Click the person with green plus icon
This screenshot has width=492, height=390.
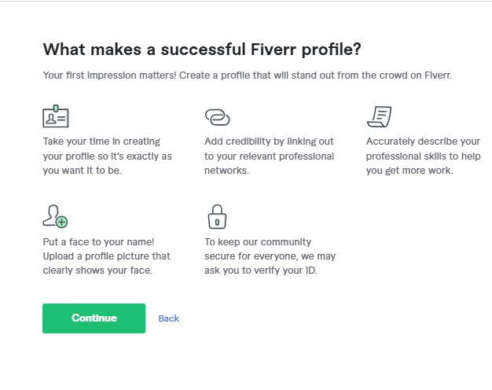click(x=55, y=216)
